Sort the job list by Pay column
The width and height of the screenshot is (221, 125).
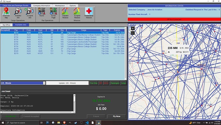tap(16, 30)
